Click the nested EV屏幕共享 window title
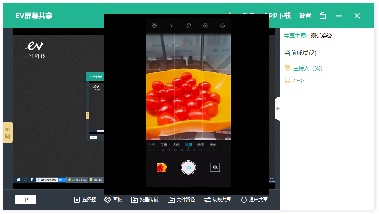Image resolution: width=379 pixels, height=214 pixels. point(96,76)
